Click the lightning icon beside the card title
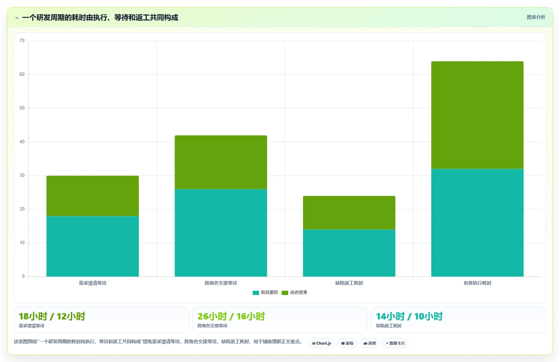This screenshot has width=560, height=362. (x=17, y=18)
